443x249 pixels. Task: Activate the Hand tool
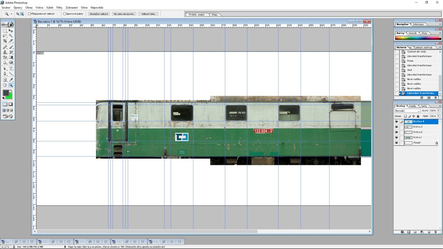(5, 85)
